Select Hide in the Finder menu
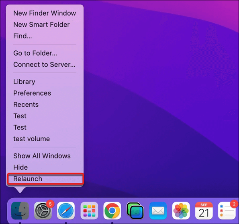 coord(45,167)
